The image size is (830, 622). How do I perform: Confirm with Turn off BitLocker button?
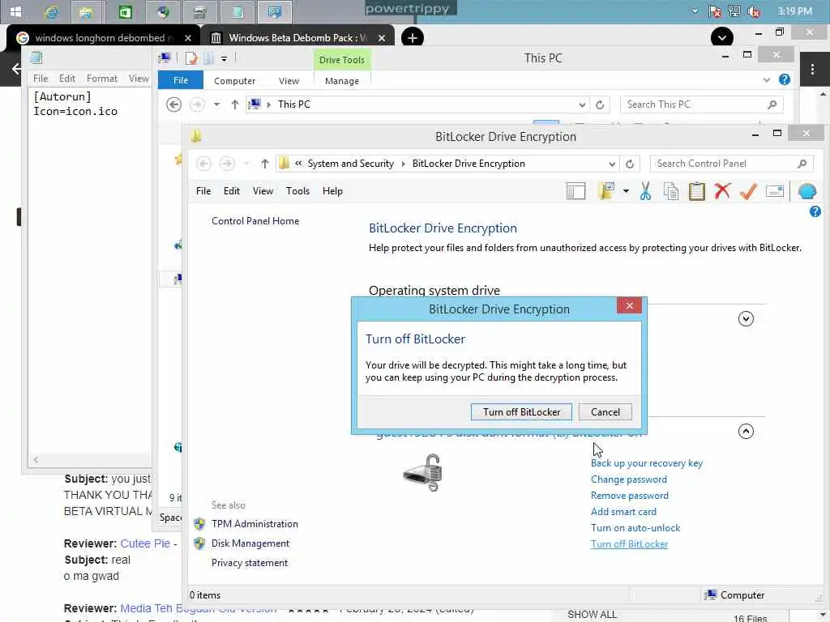(521, 412)
